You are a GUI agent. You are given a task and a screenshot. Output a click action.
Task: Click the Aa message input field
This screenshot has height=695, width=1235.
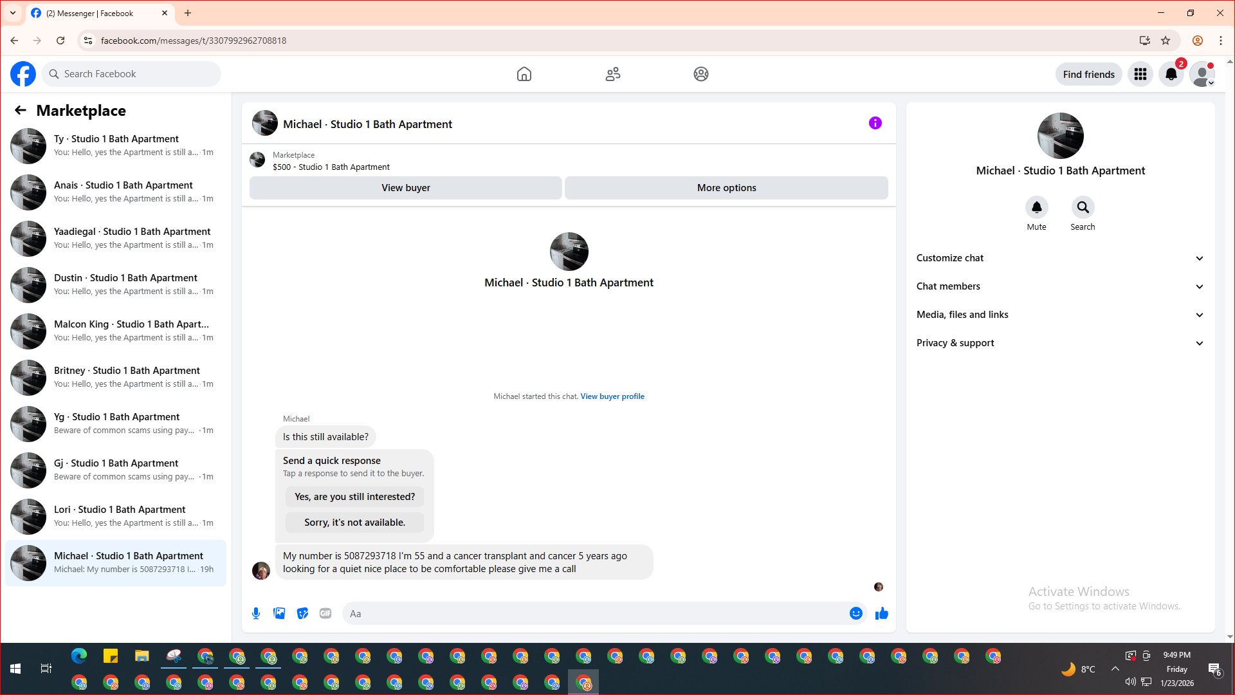click(592, 613)
